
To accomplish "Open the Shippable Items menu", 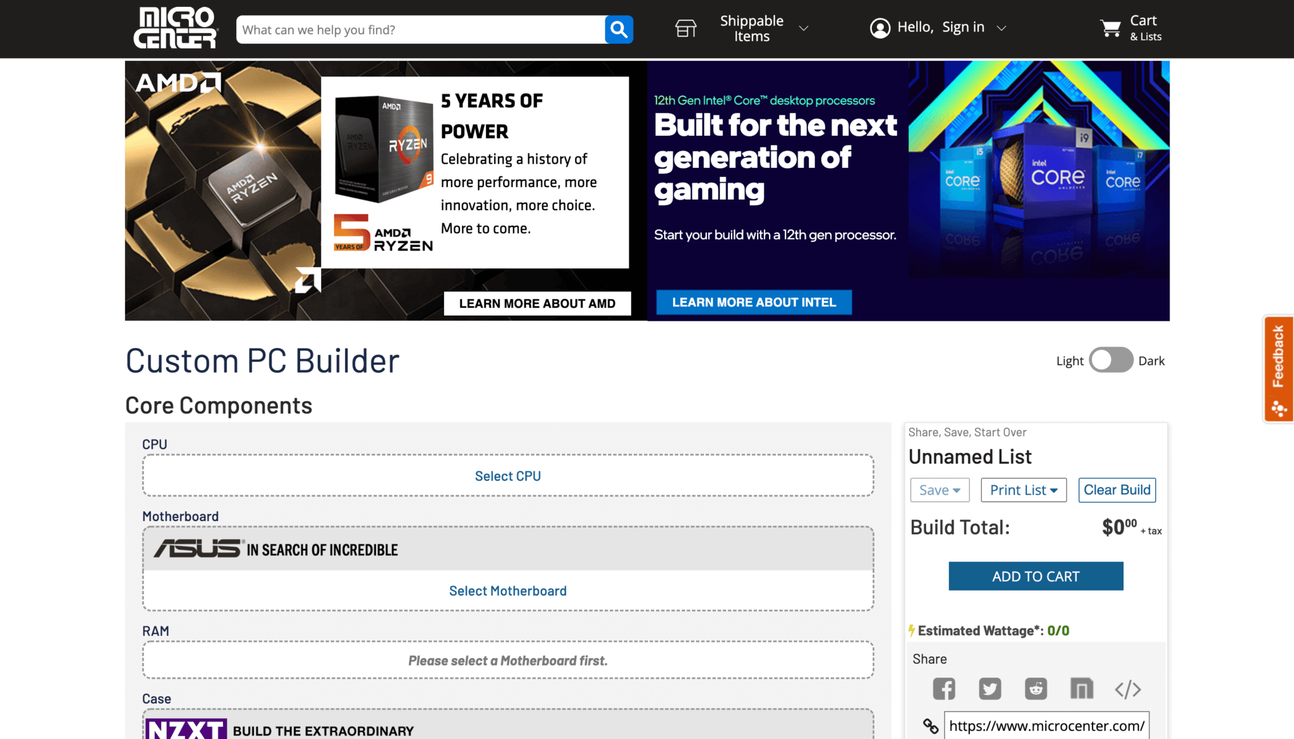I will 752,28.
